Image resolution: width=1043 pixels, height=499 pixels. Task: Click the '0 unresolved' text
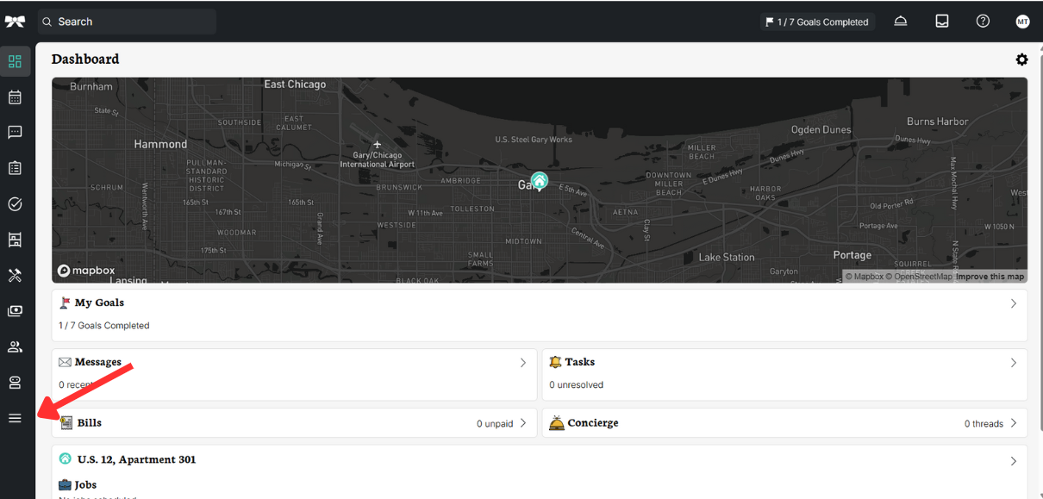577,385
